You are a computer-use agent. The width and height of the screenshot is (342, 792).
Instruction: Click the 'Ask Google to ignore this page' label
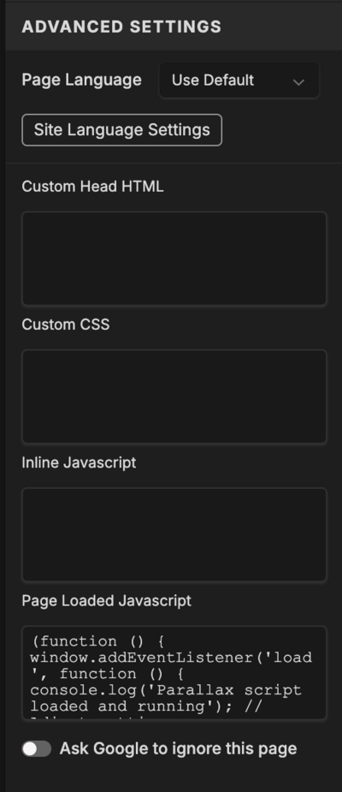tap(178, 748)
